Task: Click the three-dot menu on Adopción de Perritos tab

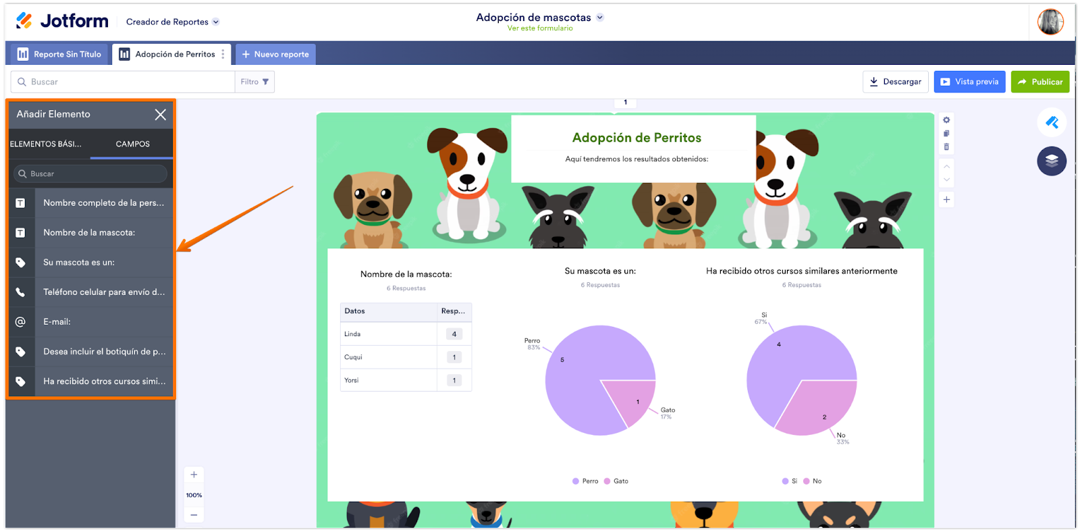Action: (x=223, y=54)
